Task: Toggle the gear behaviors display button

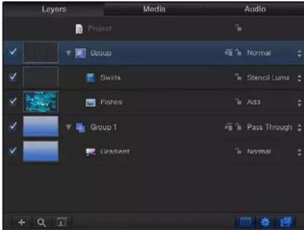Action: (x=265, y=222)
